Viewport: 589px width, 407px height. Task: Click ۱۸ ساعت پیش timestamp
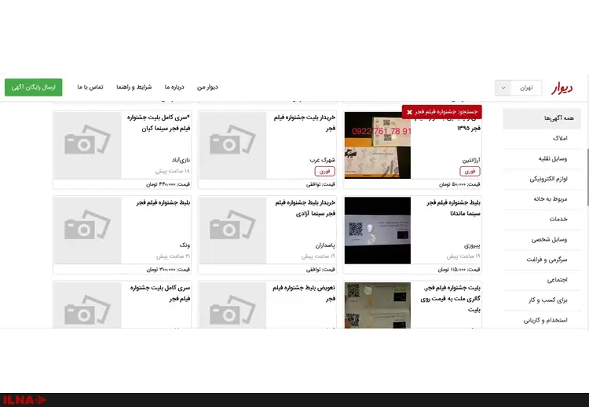173,171
